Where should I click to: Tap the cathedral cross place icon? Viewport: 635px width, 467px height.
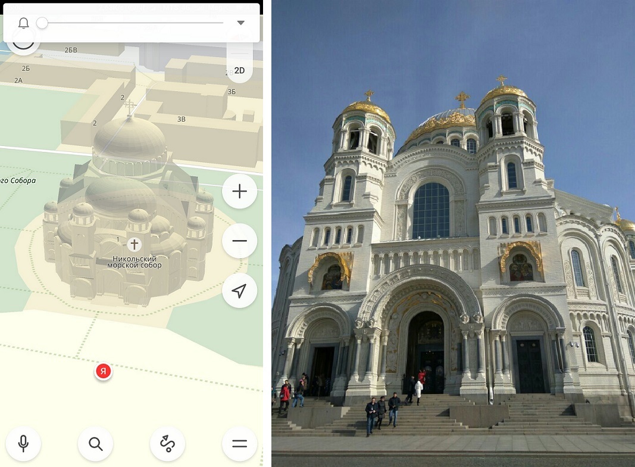134,244
